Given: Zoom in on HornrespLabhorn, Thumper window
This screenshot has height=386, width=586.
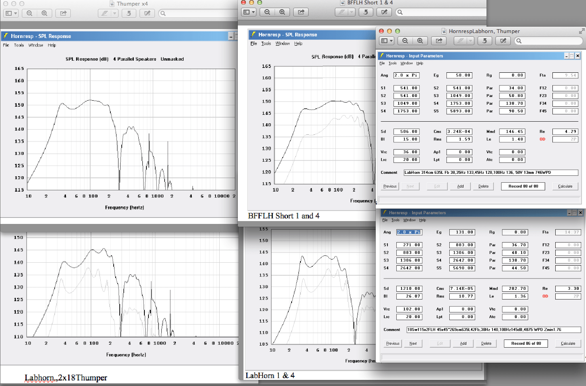Looking at the screenshot, I should point(420,41).
